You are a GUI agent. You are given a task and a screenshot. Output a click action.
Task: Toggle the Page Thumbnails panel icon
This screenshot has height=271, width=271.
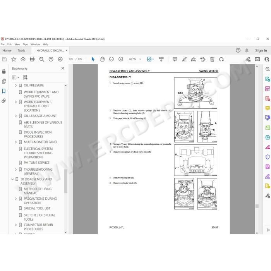tap(4, 81)
